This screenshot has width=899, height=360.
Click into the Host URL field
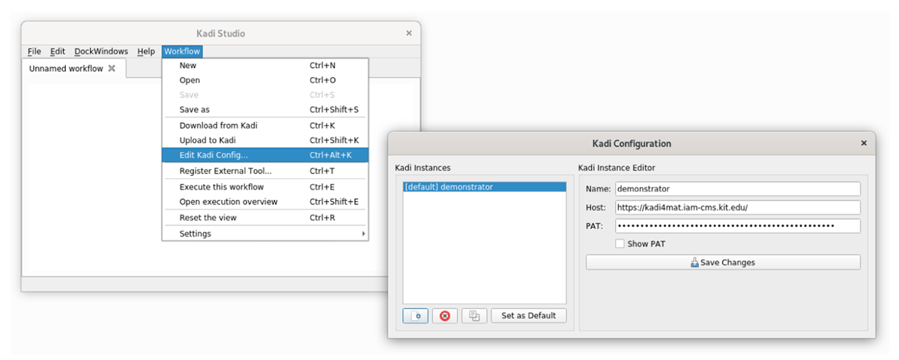pos(737,207)
